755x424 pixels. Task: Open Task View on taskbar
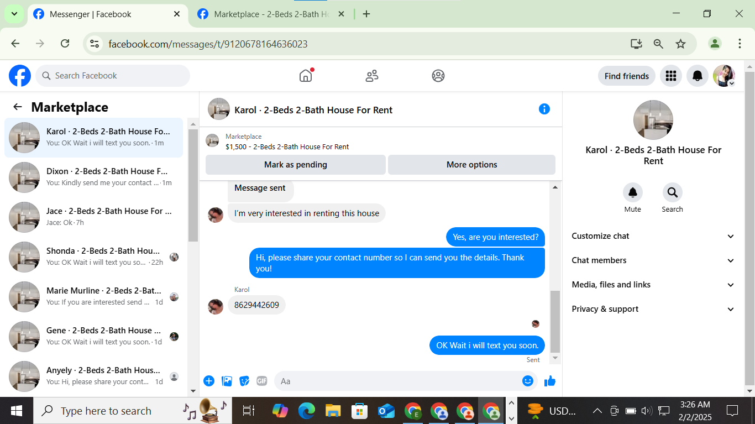click(x=249, y=411)
